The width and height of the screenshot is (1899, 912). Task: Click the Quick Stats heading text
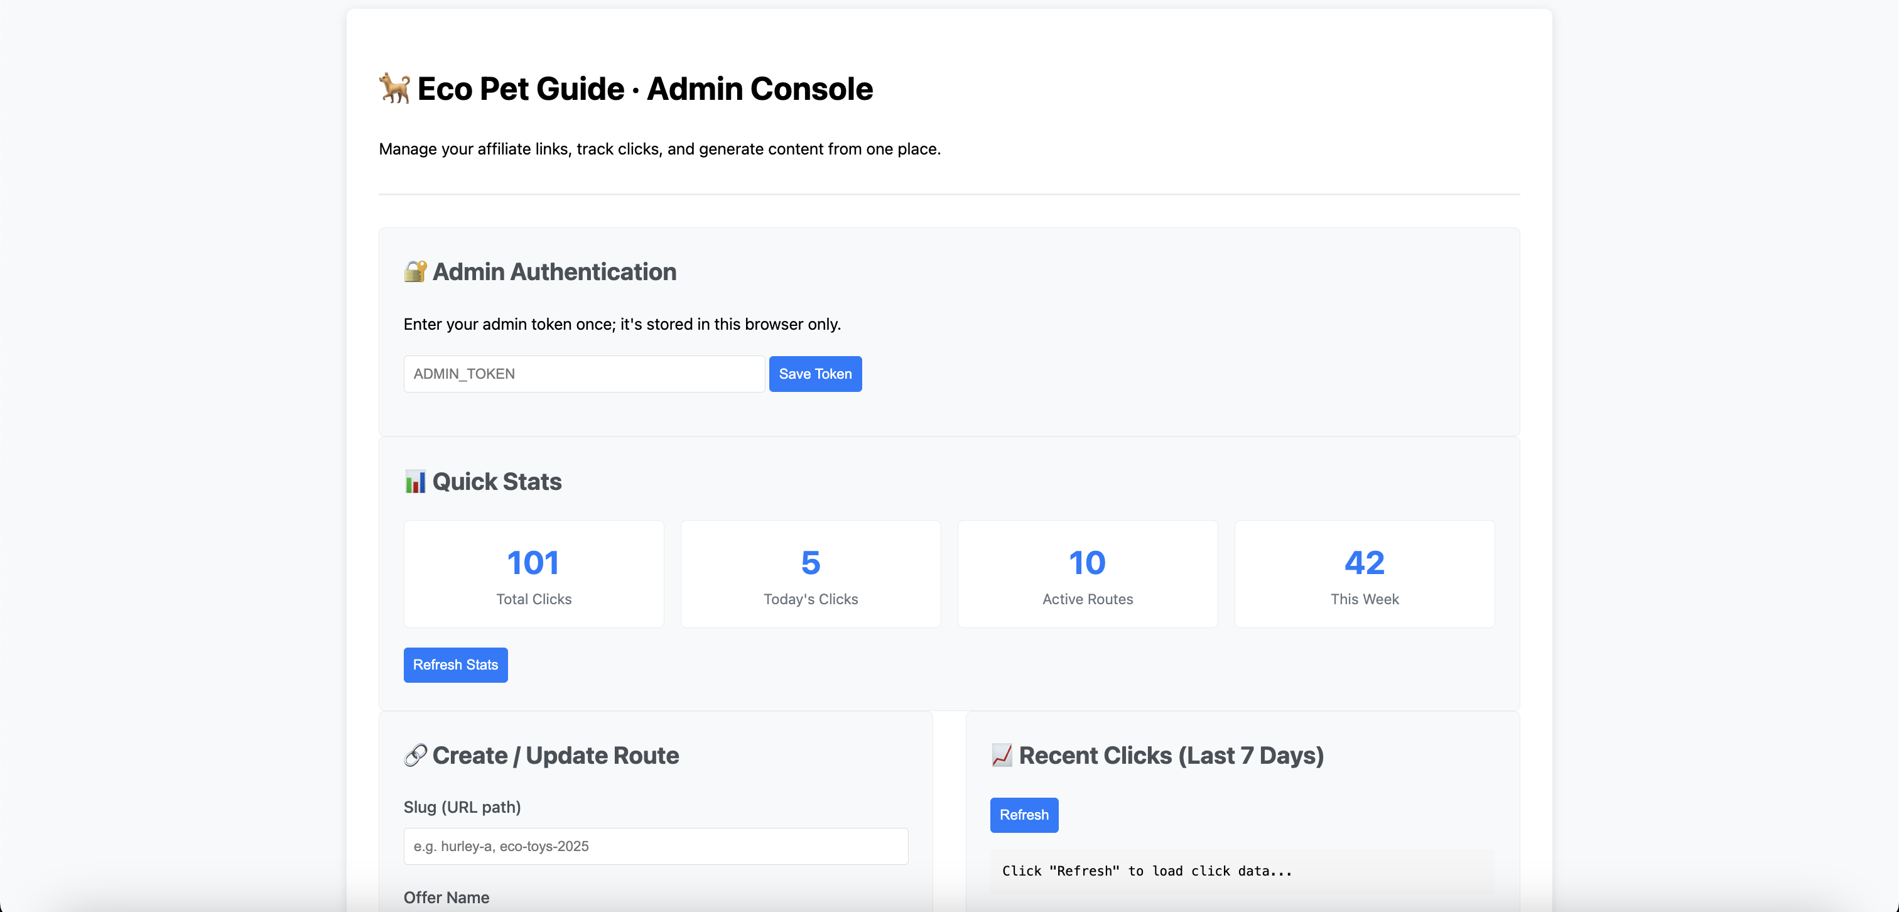496,481
